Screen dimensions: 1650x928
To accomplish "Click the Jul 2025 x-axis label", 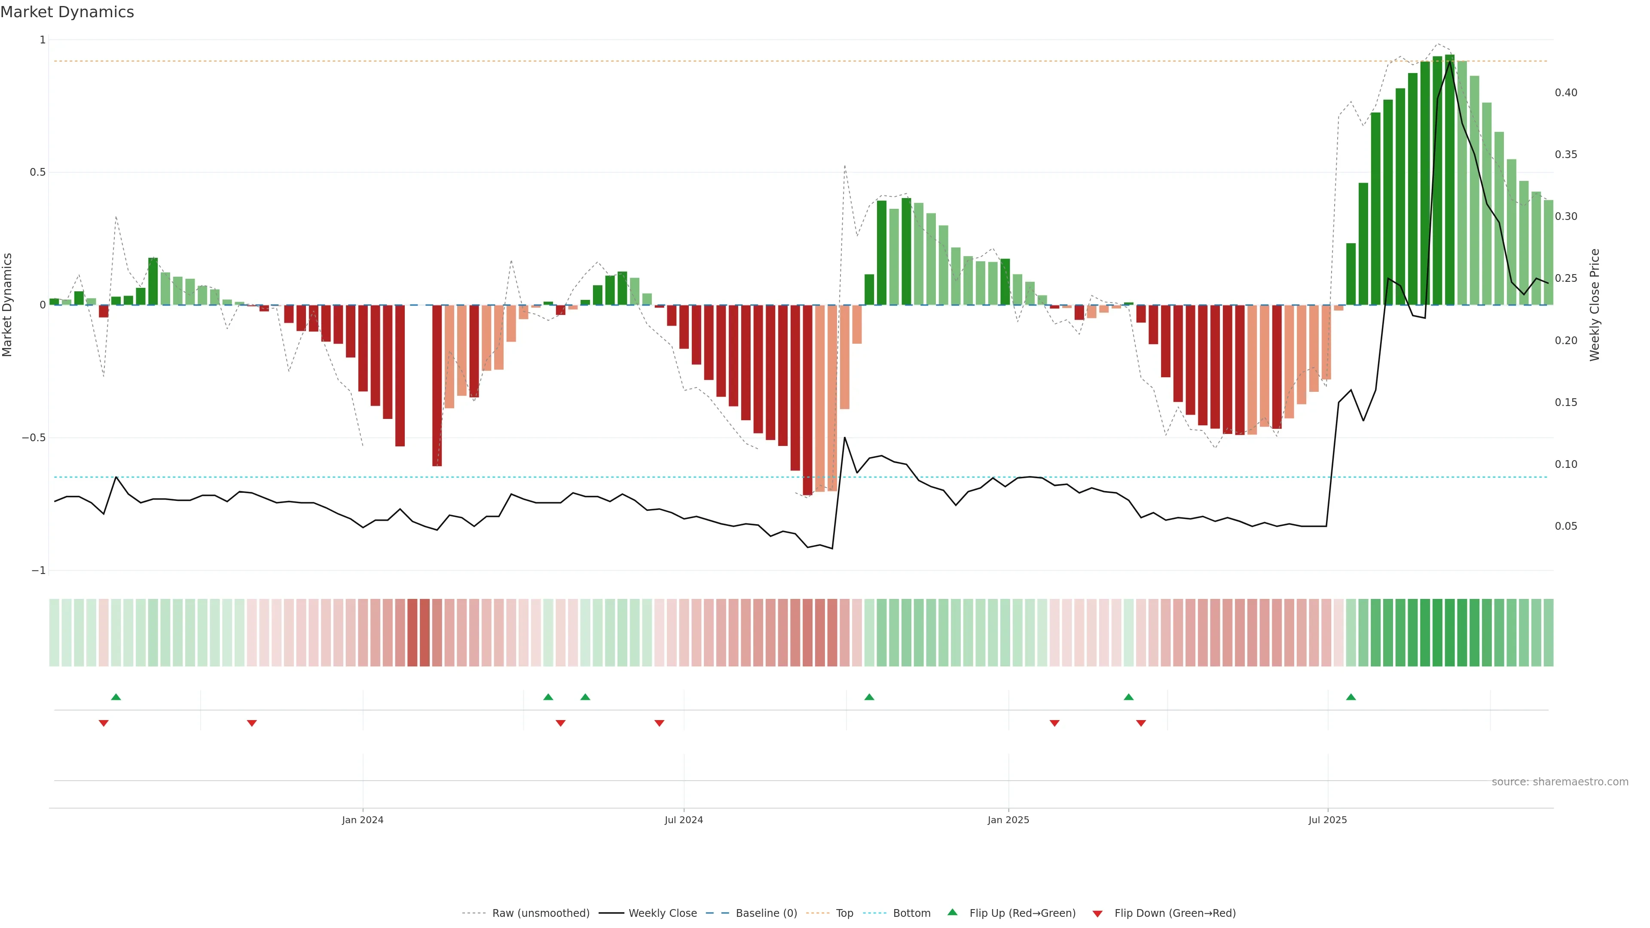I will [1327, 820].
